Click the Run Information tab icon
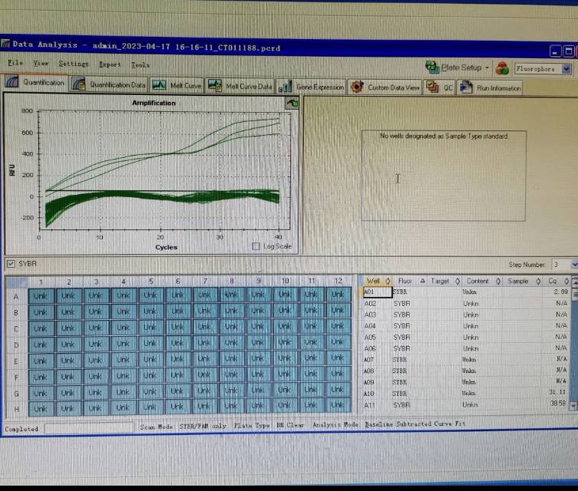This screenshot has height=491, width=578. coord(466,87)
